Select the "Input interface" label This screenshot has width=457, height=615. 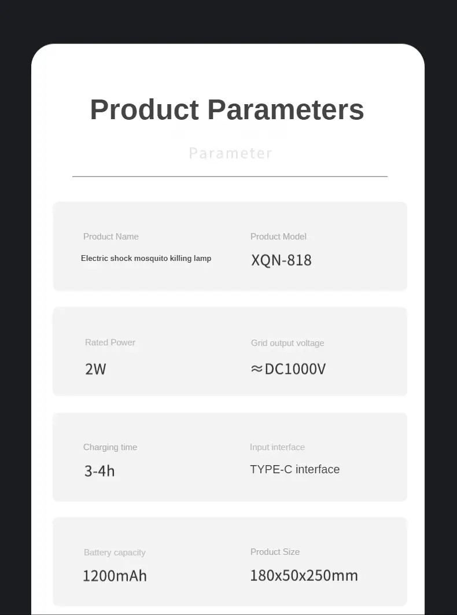coord(277,447)
